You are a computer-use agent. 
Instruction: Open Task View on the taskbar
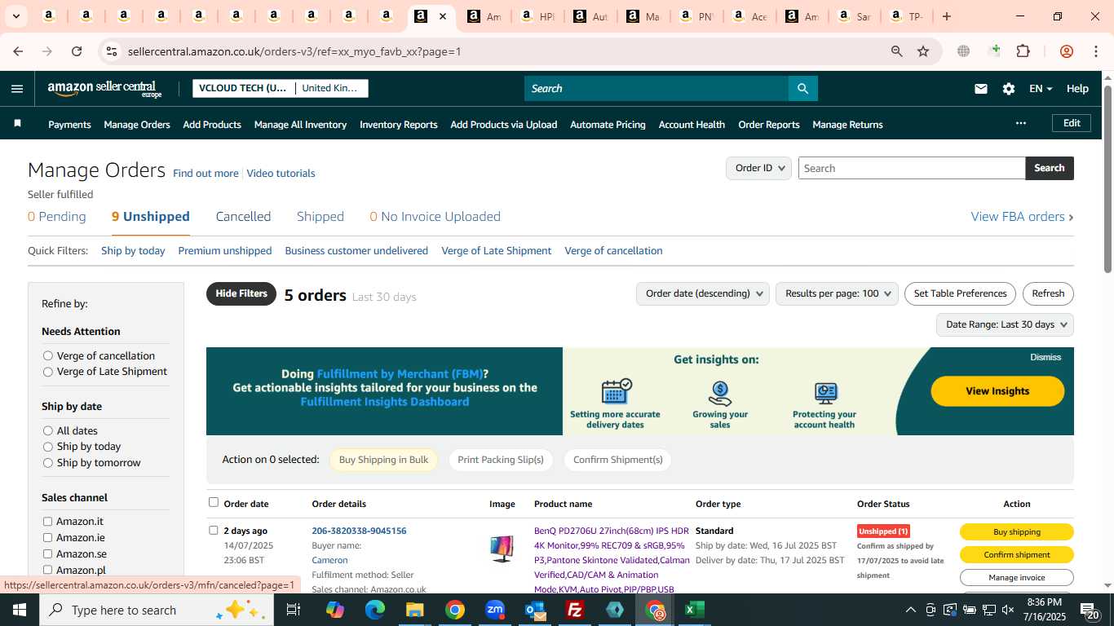point(294,610)
